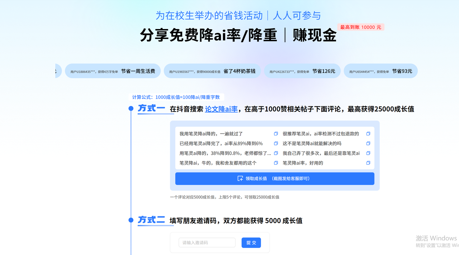Select the 节省93元 user pill
Viewport: 459px width, 255px height.
point(381,71)
